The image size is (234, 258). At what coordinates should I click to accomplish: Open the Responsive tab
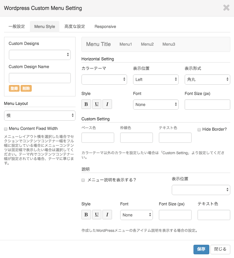pos(105,26)
